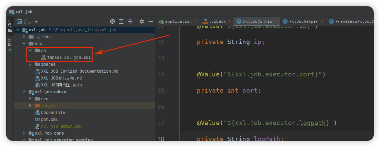Click the xxl-job-admin module icon

click(31, 92)
